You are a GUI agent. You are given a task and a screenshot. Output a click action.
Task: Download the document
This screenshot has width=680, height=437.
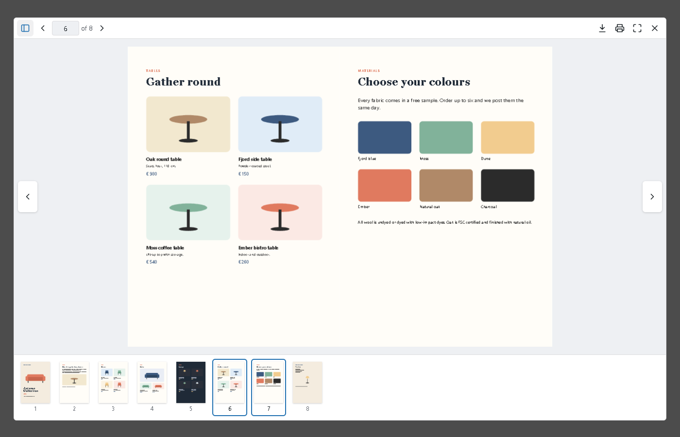[602, 28]
